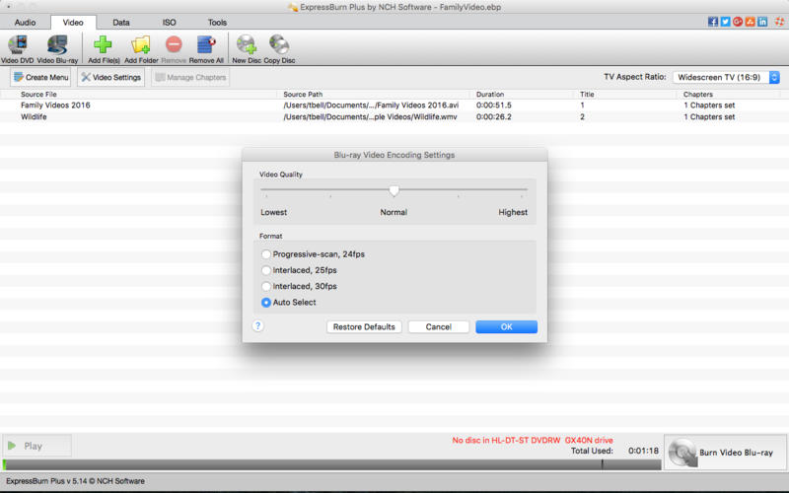This screenshot has height=493, width=789.
Task: Click the Video DVD toolbar icon
Action: click(x=17, y=44)
